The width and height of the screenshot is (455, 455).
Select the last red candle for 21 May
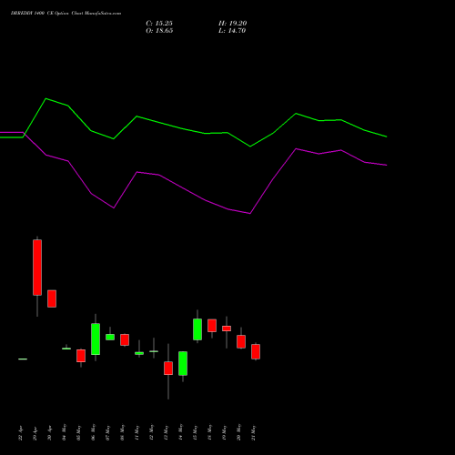click(256, 351)
